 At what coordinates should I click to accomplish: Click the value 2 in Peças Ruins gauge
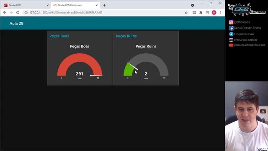pyautogui.click(x=146, y=74)
